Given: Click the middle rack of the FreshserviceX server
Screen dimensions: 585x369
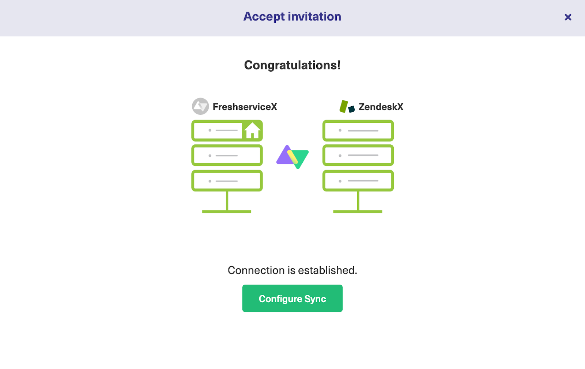Looking at the screenshot, I should 227,155.
